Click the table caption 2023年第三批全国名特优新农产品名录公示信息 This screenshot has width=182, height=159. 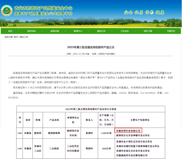pos(91,109)
